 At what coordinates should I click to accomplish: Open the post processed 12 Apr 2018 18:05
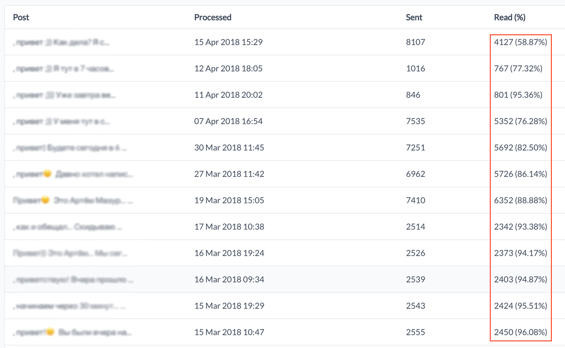click(64, 69)
